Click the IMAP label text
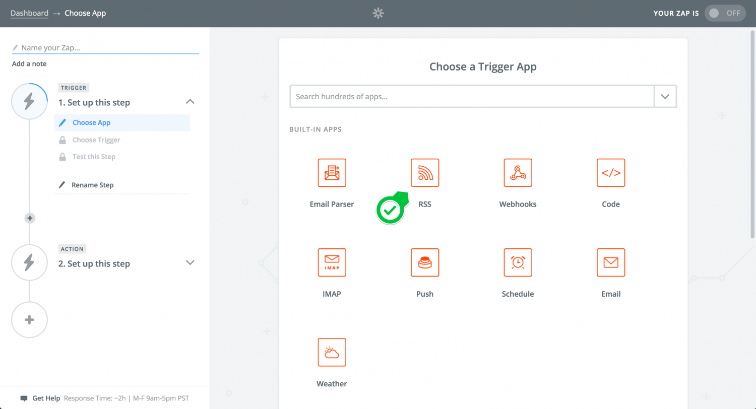This screenshot has height=409, width=756. (332, 294)
